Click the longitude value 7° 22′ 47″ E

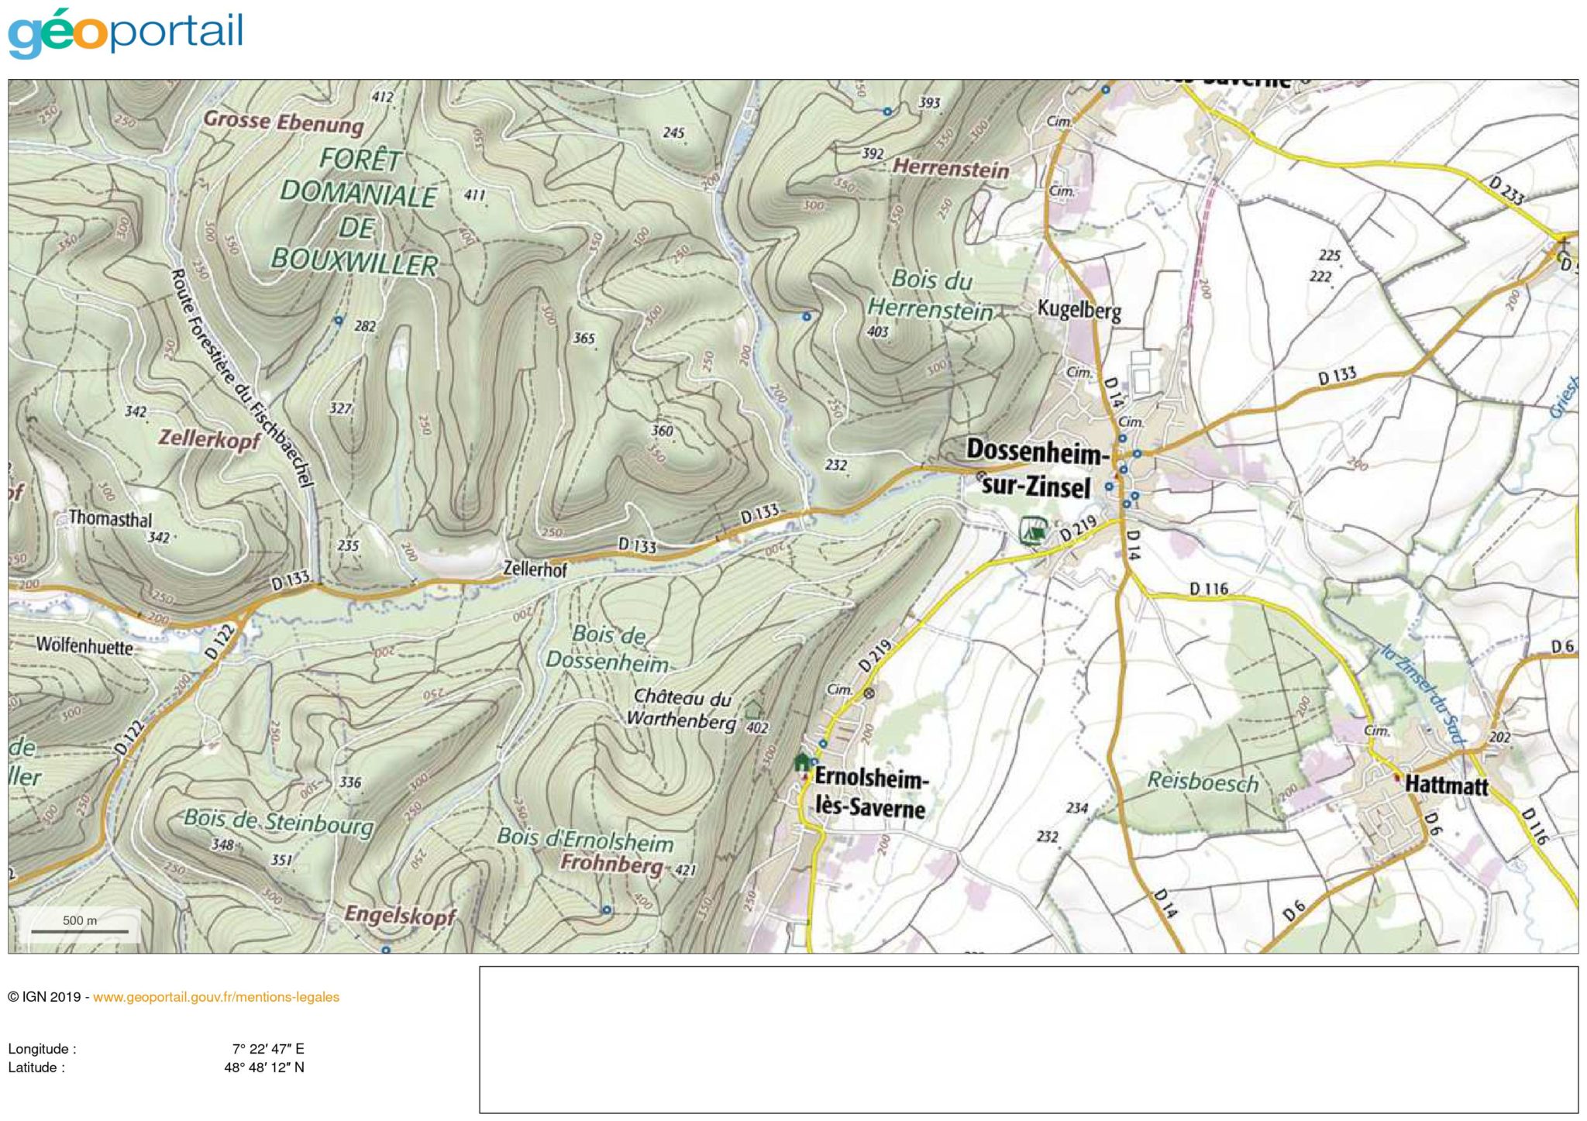[x=268, y=1049]
